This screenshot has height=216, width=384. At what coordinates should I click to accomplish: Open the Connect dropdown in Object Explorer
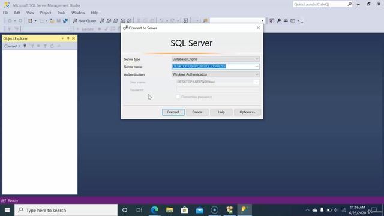click(12, 46)
